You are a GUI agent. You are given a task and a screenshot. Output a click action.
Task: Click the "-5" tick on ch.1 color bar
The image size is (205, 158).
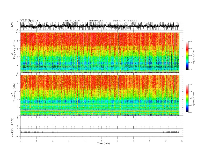point(191,56)
